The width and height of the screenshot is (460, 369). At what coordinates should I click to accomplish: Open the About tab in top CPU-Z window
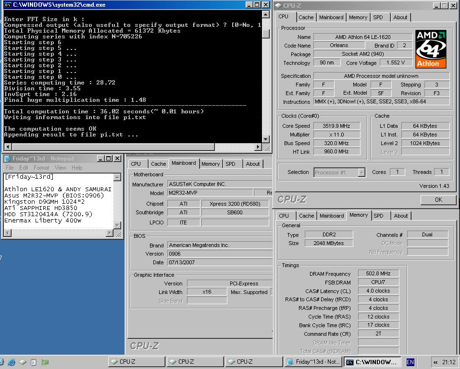tap(400, 17)
